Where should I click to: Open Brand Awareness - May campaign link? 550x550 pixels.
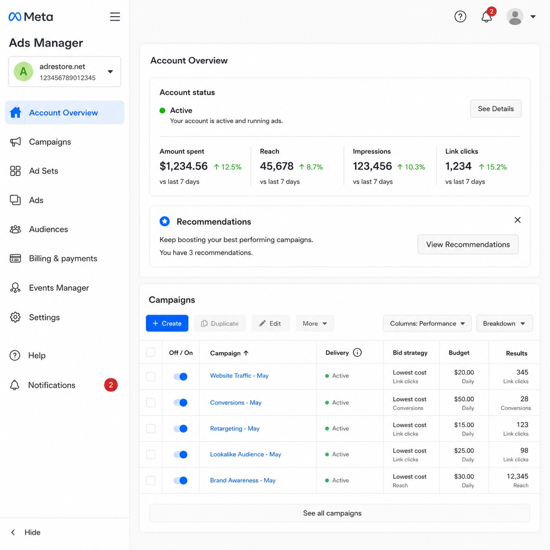tap(243, 480)
